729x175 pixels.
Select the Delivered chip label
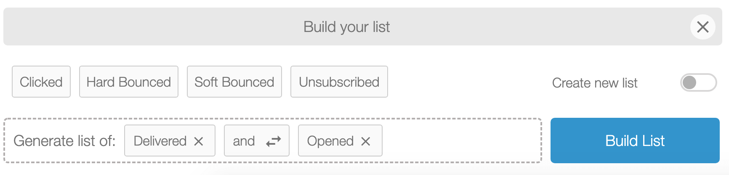pyautogui.click(x=160, y=141)
